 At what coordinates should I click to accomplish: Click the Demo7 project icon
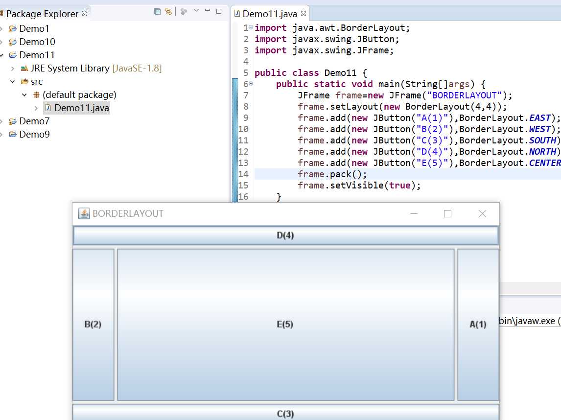(x=13, y=121)
